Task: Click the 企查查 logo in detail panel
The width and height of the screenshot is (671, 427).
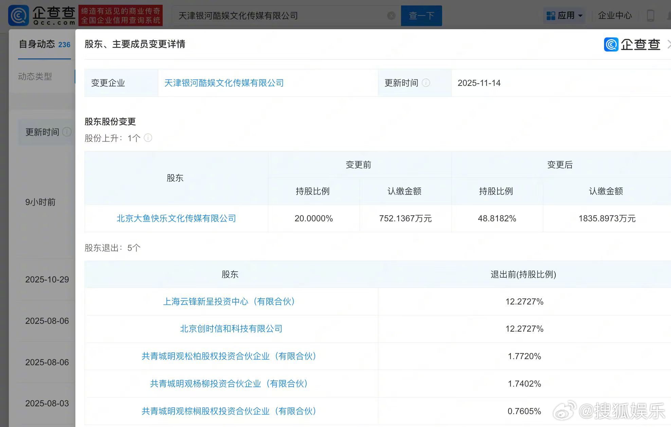Action: point(632,44)
